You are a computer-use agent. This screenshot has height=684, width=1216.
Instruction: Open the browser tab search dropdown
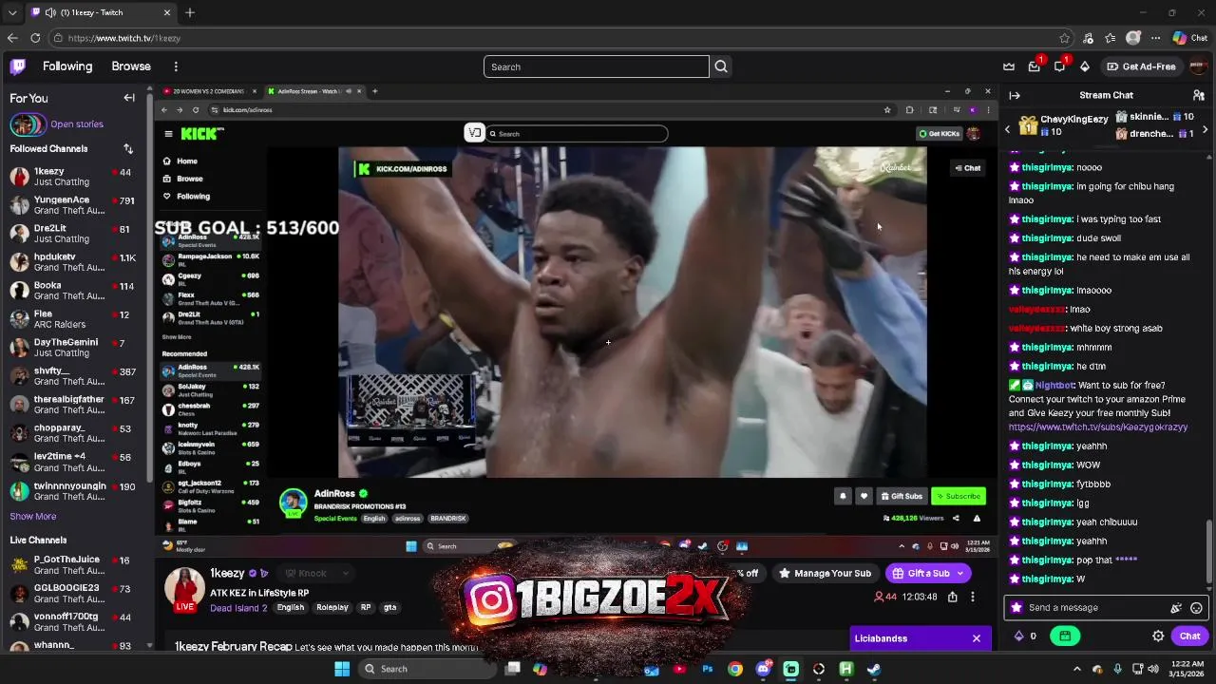click(12, 12)
